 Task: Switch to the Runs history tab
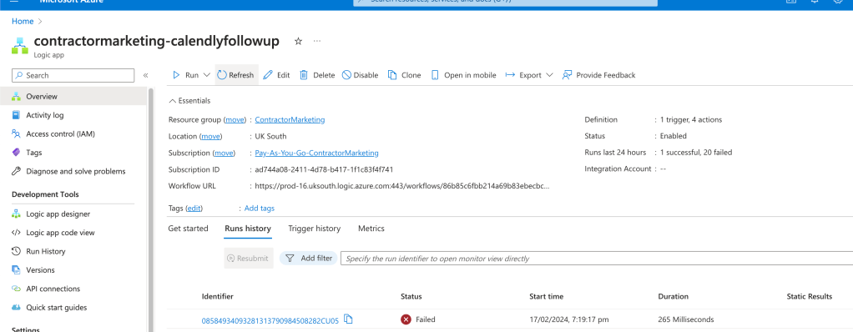pyautogui.click(x=248, y=229)
